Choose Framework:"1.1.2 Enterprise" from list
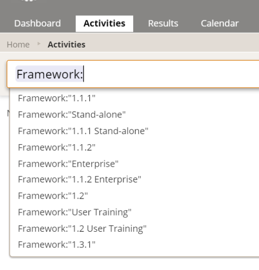Image resolution: width=259 pixels, height=270 pixels. click(x=134, y=179)
